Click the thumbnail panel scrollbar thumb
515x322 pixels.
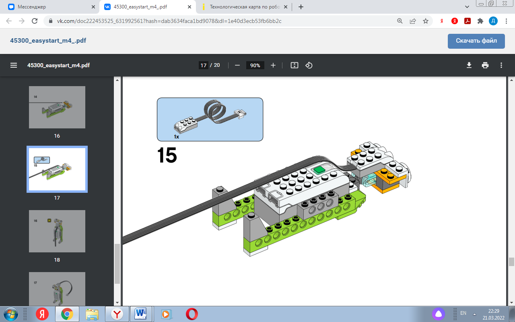(x=117, y=264)
